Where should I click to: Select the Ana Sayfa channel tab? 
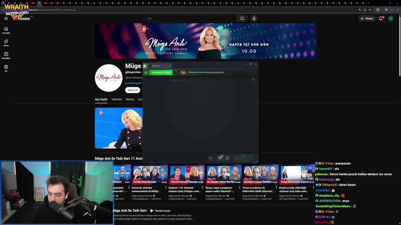click(101, 99)
